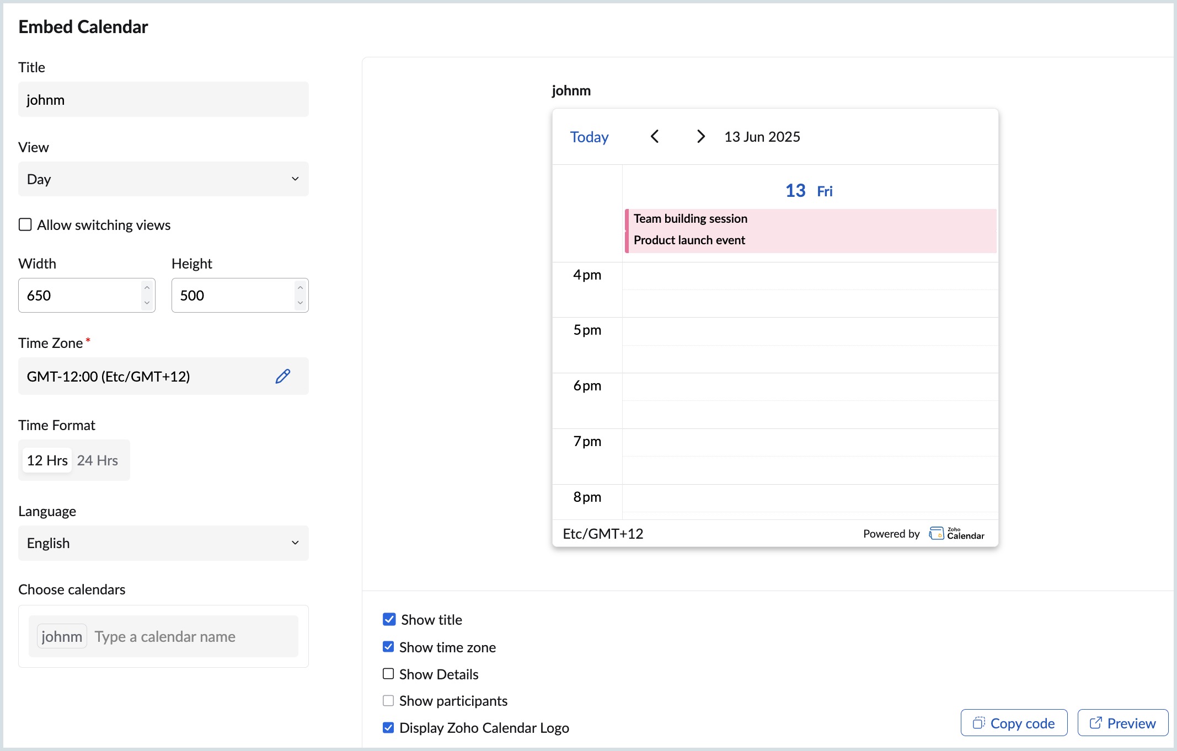The height and width of the screenshot is (751, 1177).
Task: Click the Title input field
Action: click(x=163, y=99)
